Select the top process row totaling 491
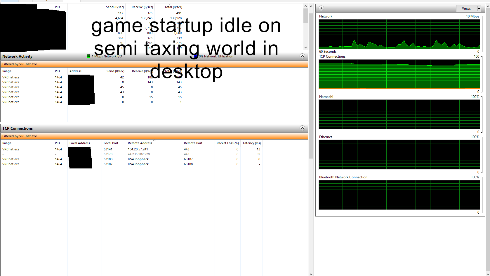490x276 pixels. pyautogui.click(x=92, y=13)
